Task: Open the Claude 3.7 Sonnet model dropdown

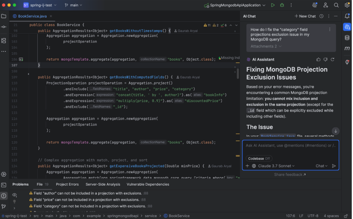Action: tap(276, 166)
